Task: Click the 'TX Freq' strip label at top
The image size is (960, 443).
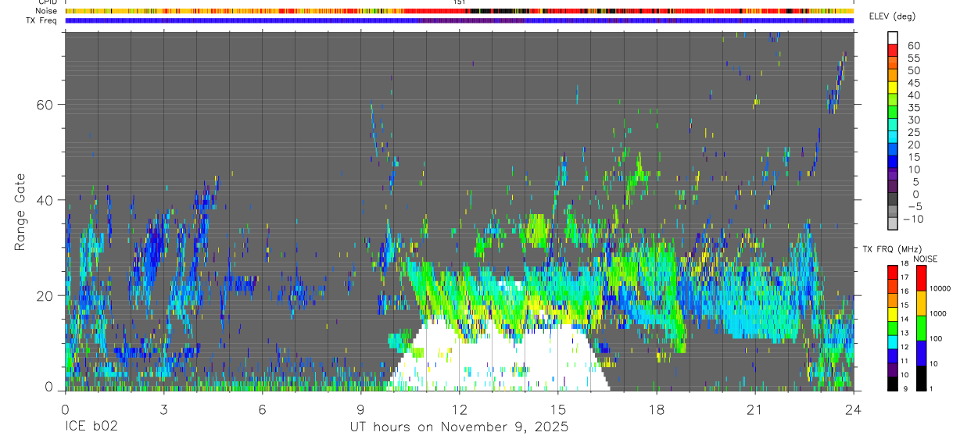Action: [41, 20]
